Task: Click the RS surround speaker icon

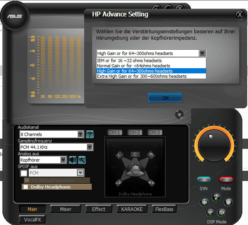Action: click(151, 183)
